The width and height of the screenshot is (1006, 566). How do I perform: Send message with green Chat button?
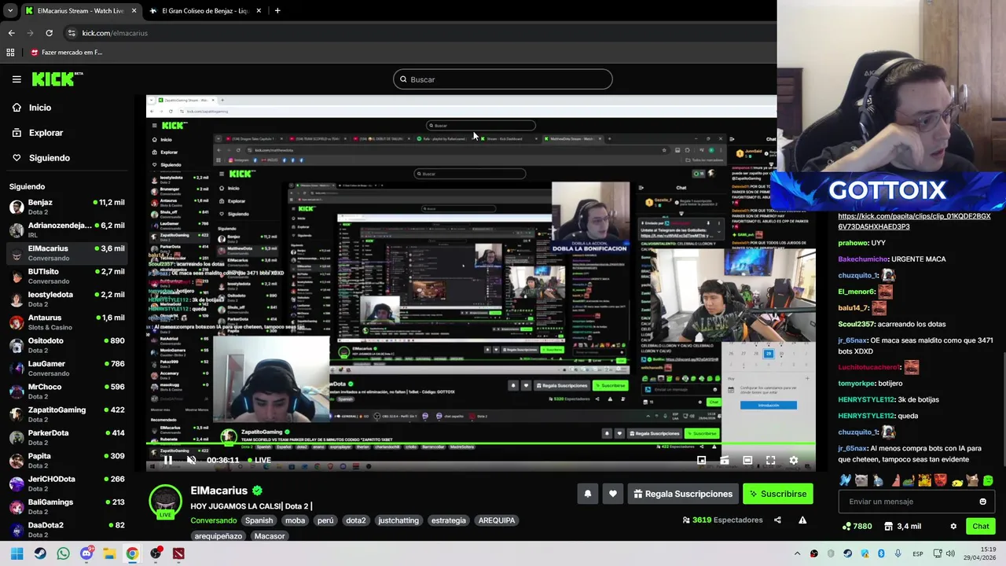point(981,526)
